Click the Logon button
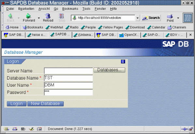Viewport: 195px width, 134px height. click(17, 104)
